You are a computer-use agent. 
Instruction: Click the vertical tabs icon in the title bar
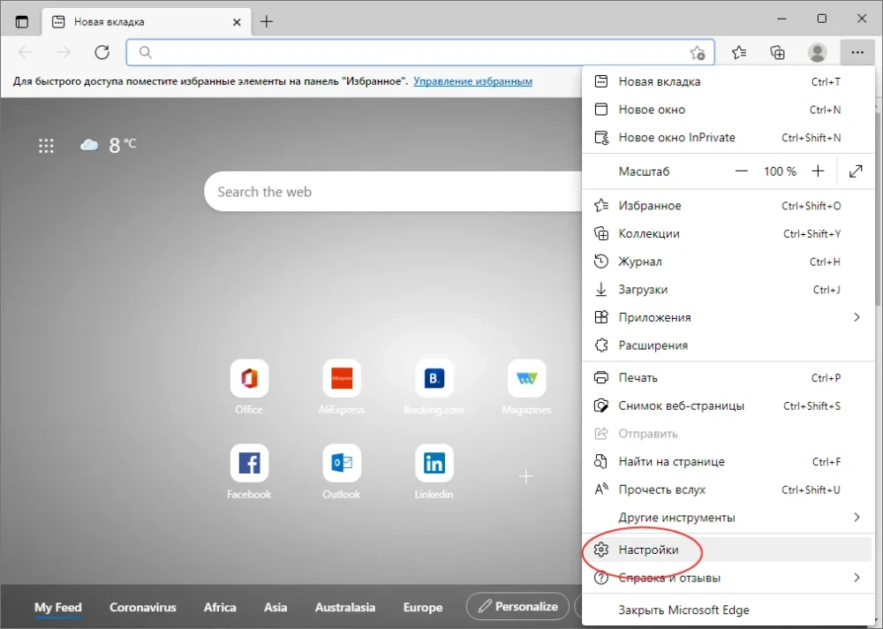click(x=21, y=21)
